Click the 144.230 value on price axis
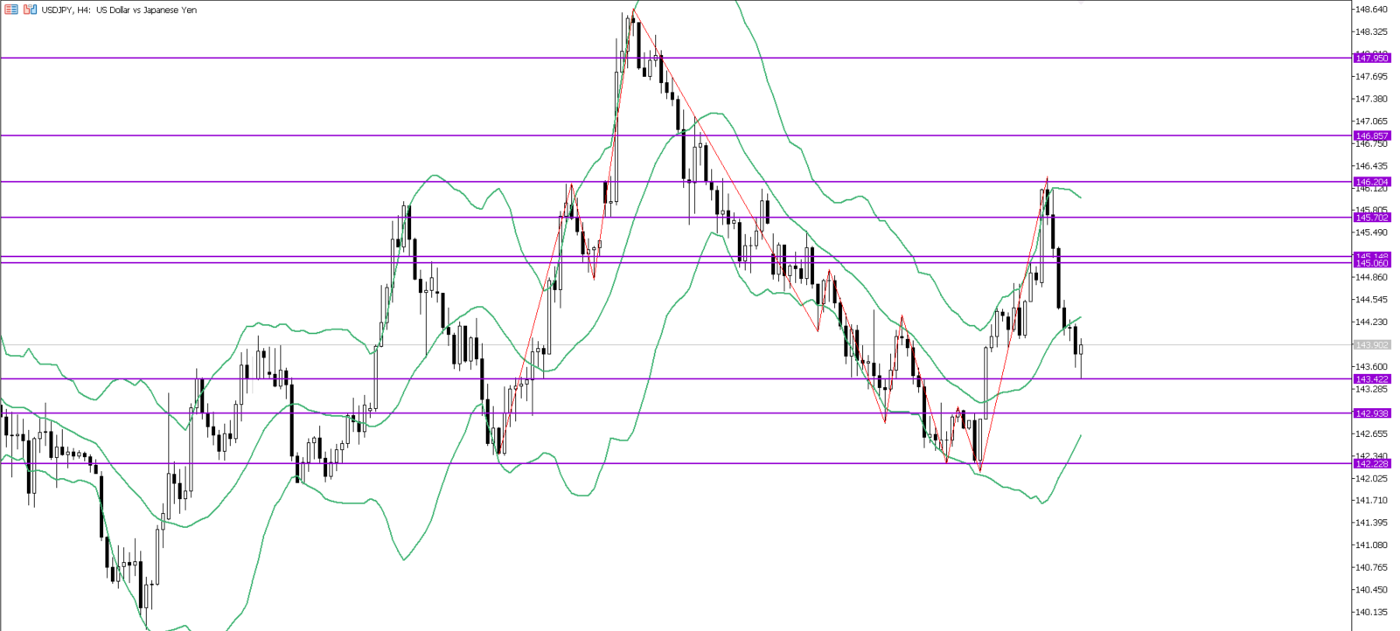The image size is (1400, 631). click(x=1370, y=322)
